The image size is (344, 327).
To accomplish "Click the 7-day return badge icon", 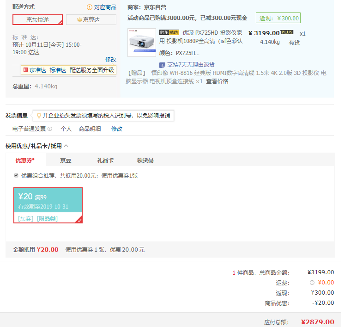I will tap(162, 65).
